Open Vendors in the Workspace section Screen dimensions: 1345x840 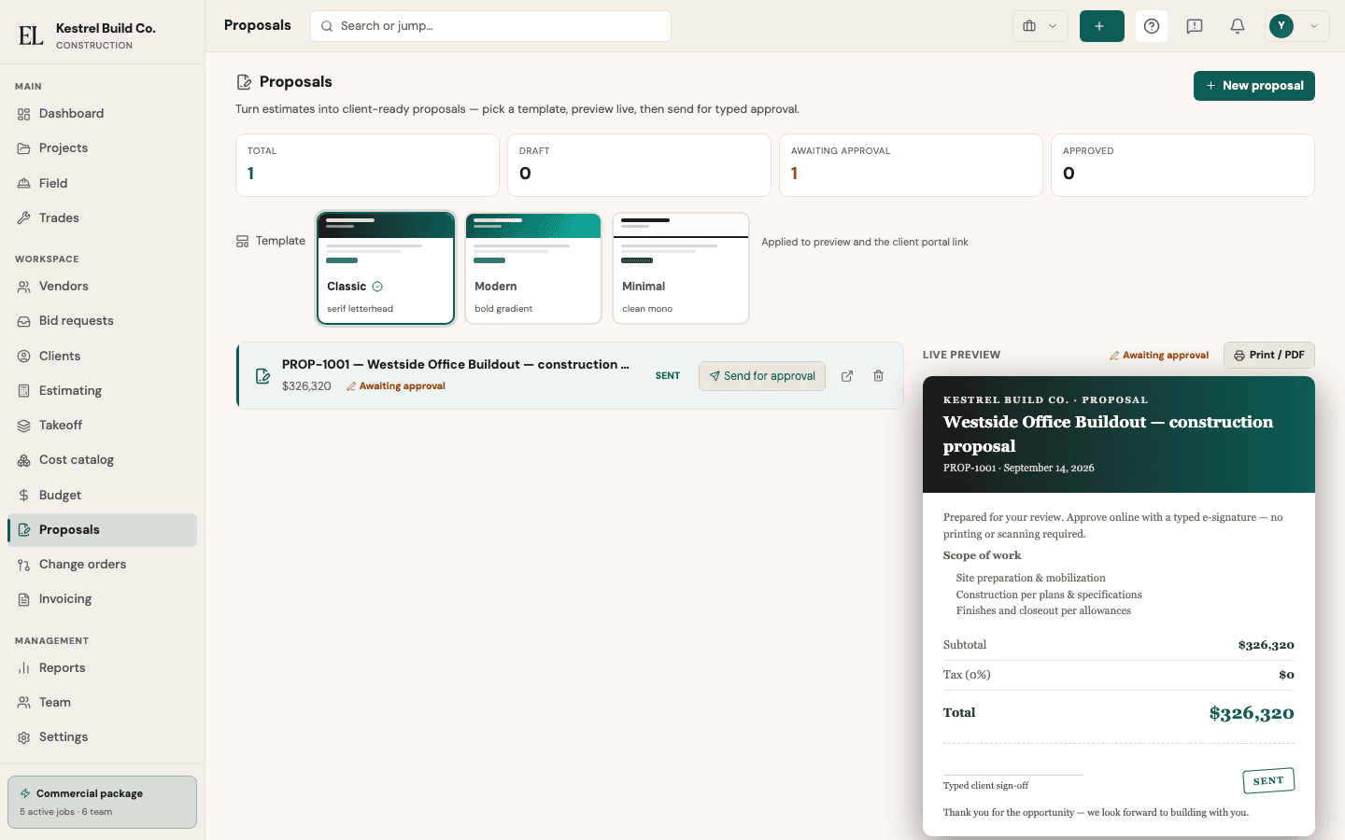[103, 287]
